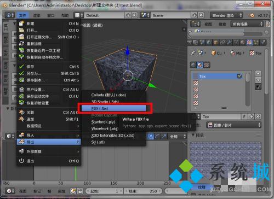Show other textures context checker button
274x199 pixels.
[207, 65]
